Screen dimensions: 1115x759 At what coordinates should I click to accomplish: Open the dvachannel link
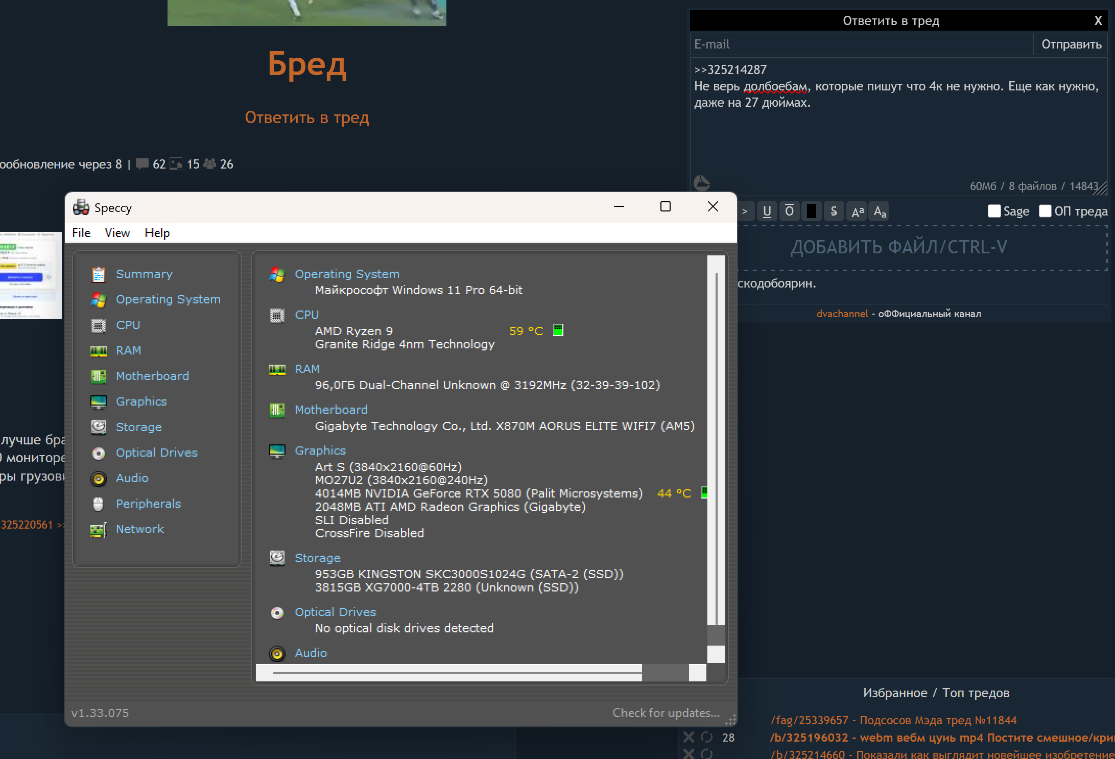[x=842, y=314]
